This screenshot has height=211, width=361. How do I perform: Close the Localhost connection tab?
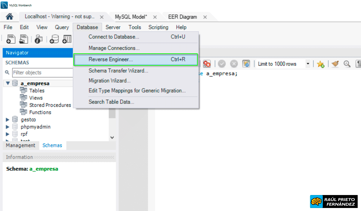coord(102,17)
